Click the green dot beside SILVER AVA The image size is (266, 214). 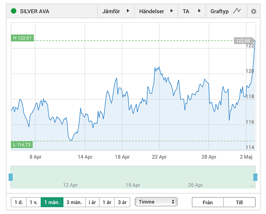14,11
